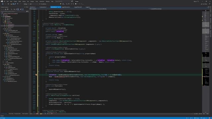This screenshot has width=212, height=119.
Task: Click the notifications icon in the status bar
Action: [x=209, y=118]
